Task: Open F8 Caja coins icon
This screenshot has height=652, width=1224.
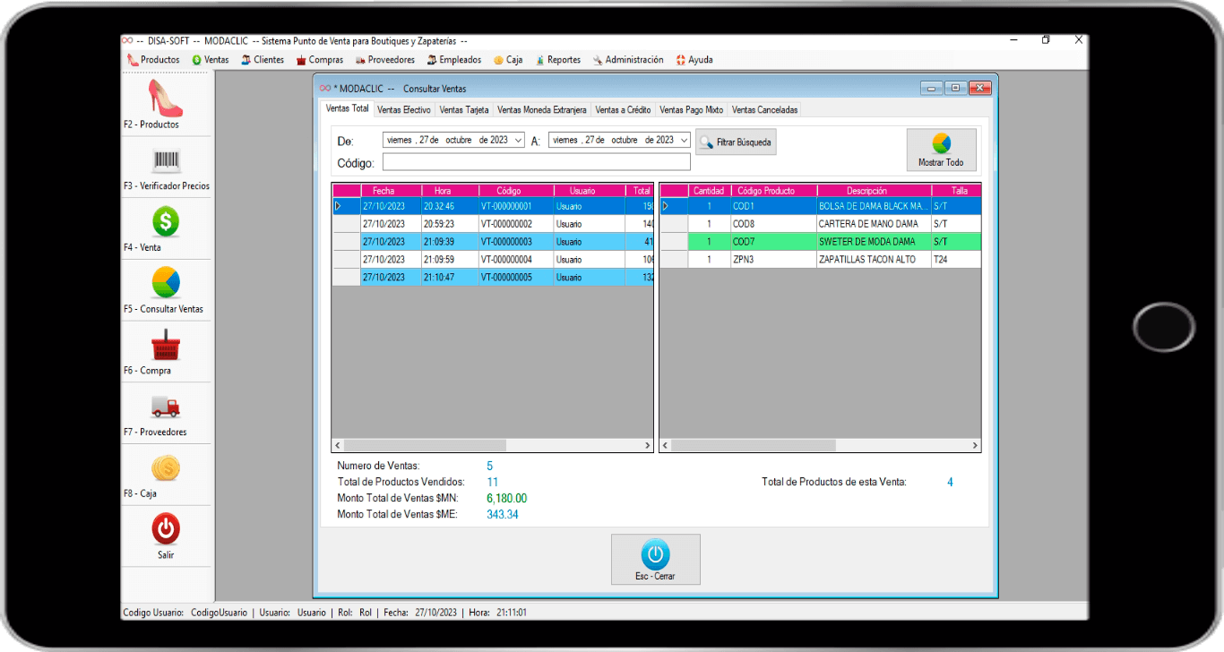Action: (166, 468)
